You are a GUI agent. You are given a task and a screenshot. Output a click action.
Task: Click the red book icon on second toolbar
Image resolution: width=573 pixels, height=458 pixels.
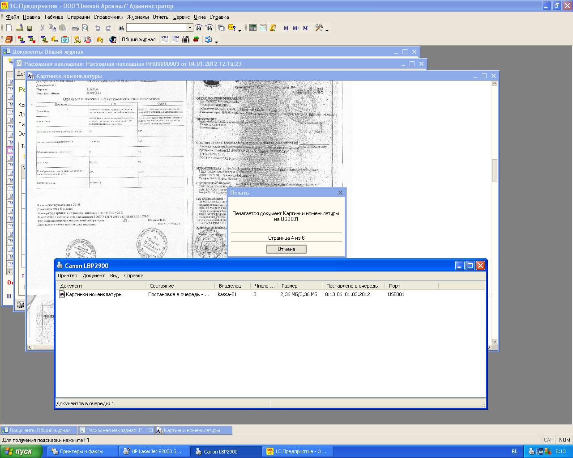tap(9, 39)
